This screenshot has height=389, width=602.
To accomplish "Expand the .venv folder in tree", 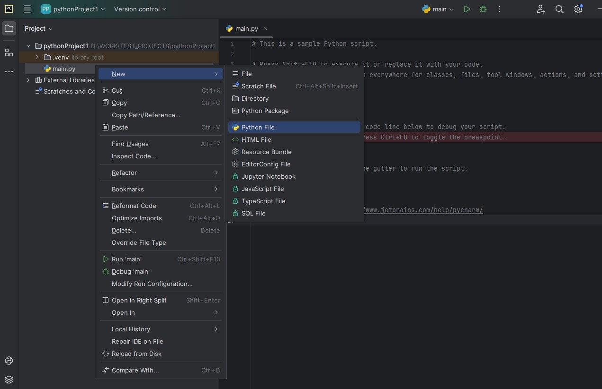I will tap(37, 57).
